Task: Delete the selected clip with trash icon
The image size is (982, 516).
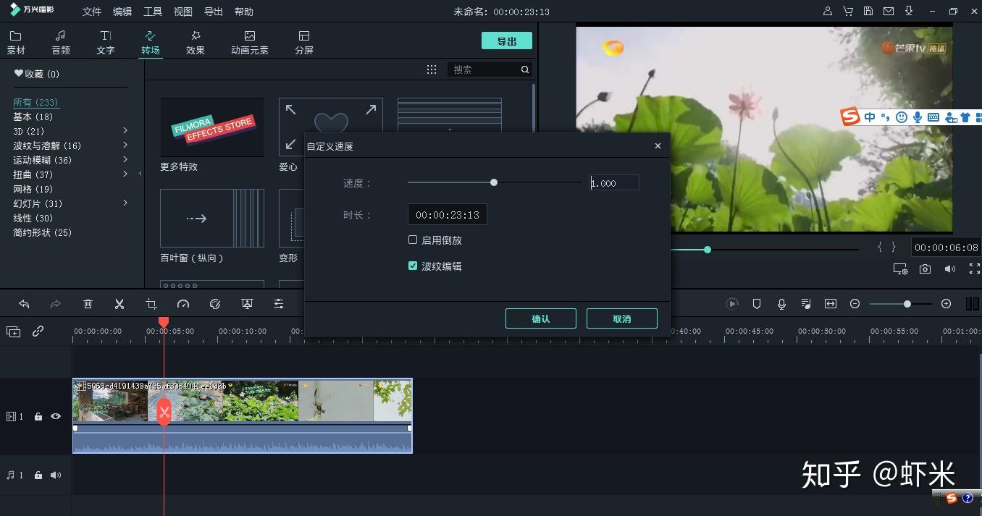Action: coord(88,304)
